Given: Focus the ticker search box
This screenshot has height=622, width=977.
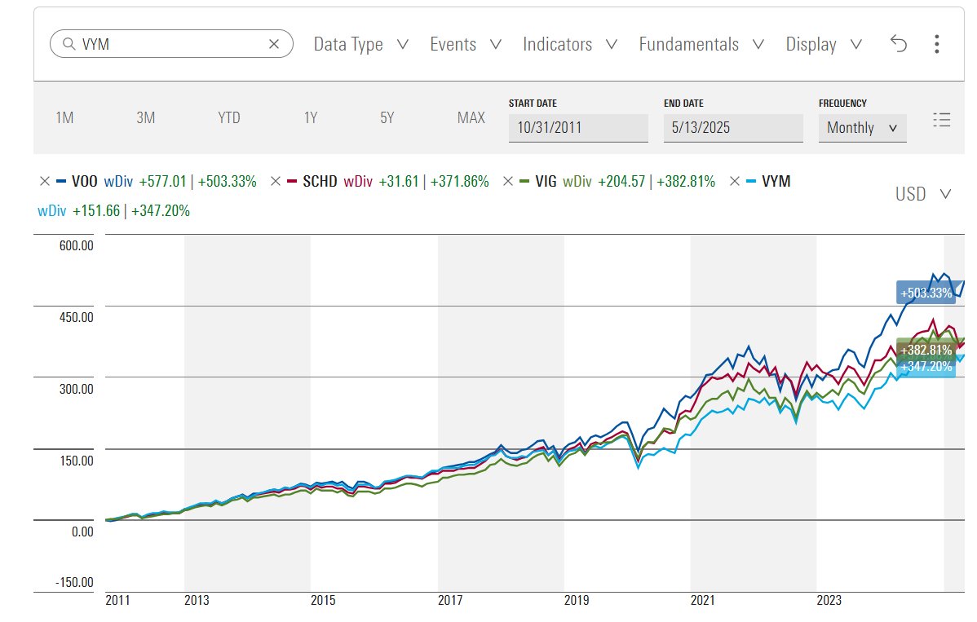Looking at the screenshot, I should coord(171,44).
